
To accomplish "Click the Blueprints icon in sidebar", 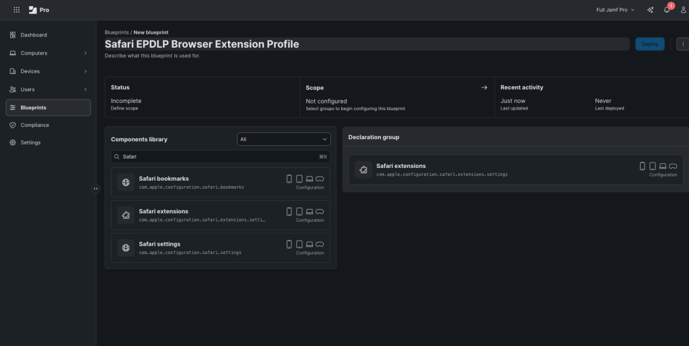I will pyautogui.click(x=13, y=107).
